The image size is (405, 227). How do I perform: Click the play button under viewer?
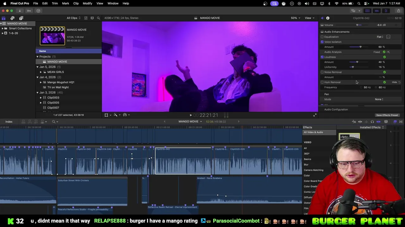click(x=190, y=115)
